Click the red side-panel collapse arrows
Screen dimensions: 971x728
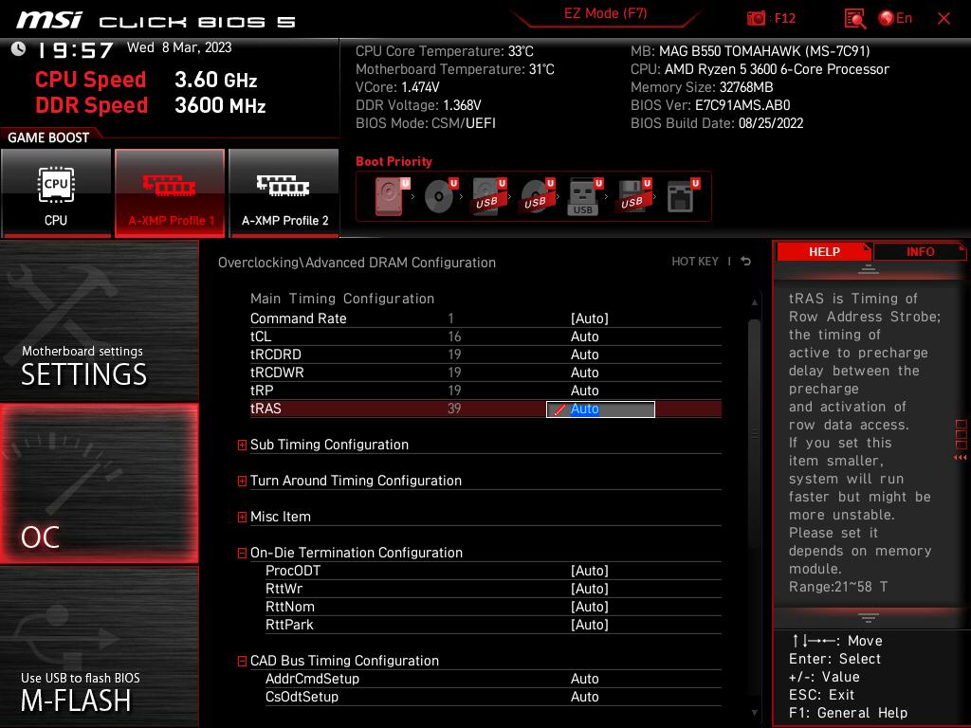[x=961, y=458]
